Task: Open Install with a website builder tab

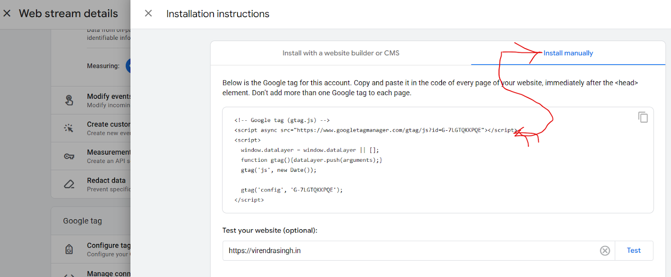Action: 341,53
